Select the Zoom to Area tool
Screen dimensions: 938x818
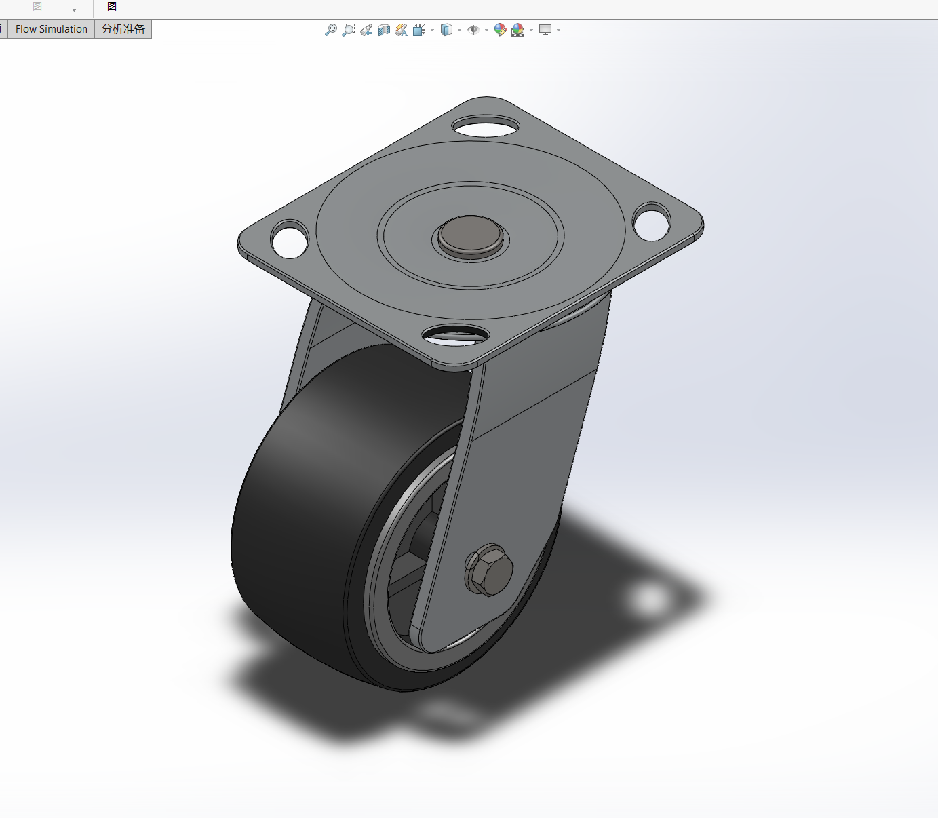[x=348, y=30]
